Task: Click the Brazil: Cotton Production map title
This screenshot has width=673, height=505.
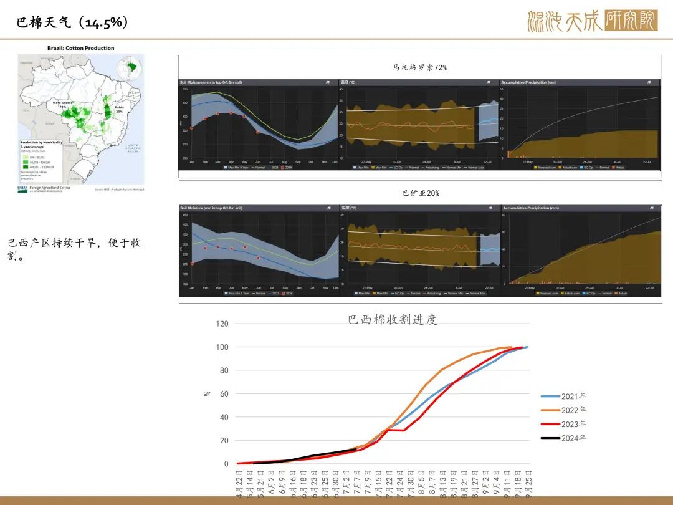Action: click(x=80, y=48)
